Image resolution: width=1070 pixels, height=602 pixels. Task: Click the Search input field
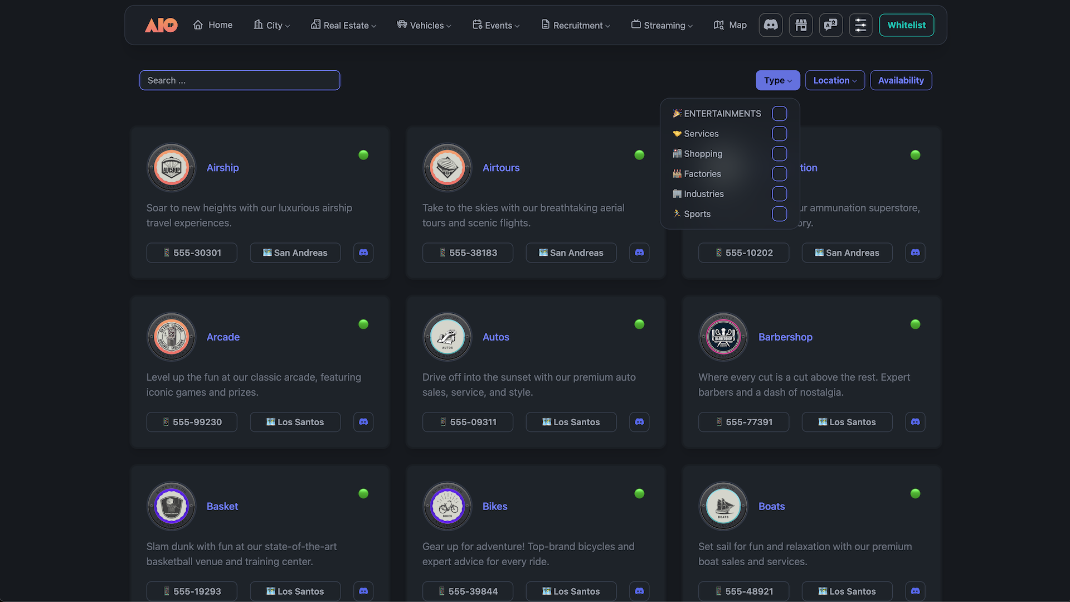point(240,80)
